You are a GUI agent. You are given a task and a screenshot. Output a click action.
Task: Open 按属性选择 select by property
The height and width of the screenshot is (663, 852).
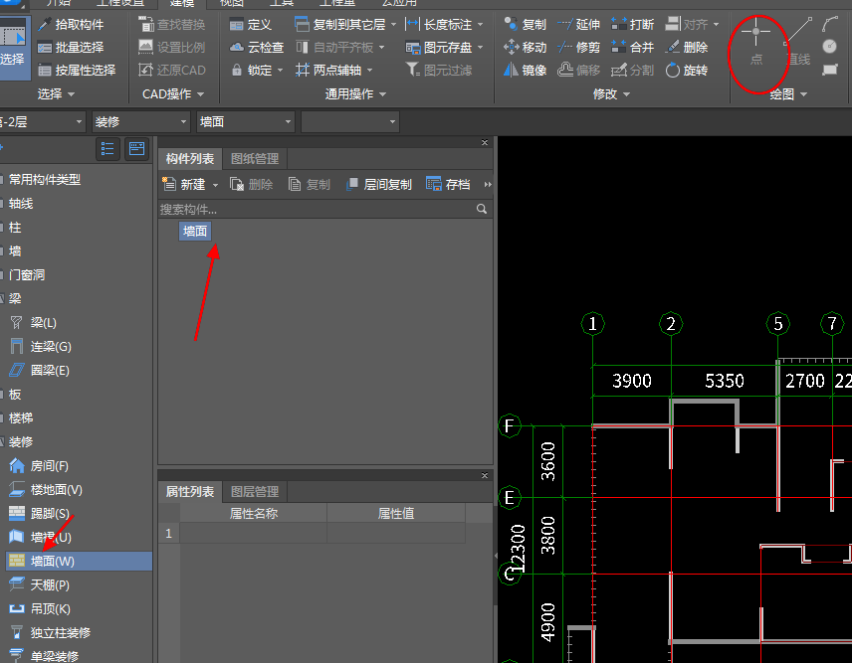77,70
